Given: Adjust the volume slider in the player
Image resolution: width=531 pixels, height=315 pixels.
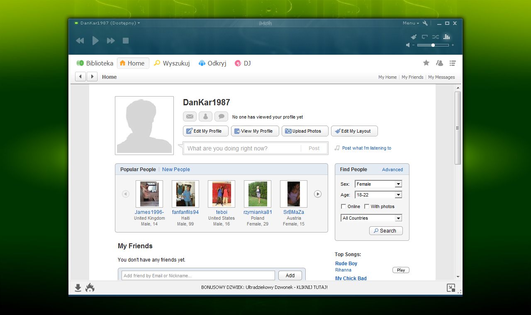Looking at the screenshot, I should pyautogui.click(x=433, y=45).
